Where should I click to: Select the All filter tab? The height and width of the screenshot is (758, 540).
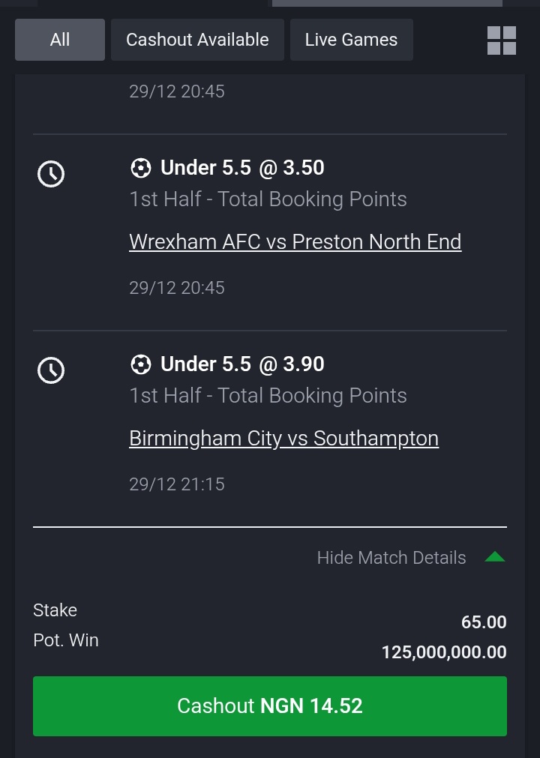tap(60, 40)
